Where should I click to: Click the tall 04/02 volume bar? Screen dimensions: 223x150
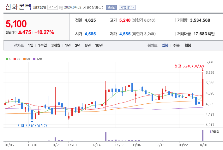(202, 136)
